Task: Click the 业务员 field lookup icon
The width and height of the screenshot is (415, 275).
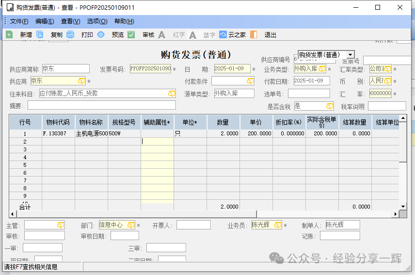Action: click(278, 225)
